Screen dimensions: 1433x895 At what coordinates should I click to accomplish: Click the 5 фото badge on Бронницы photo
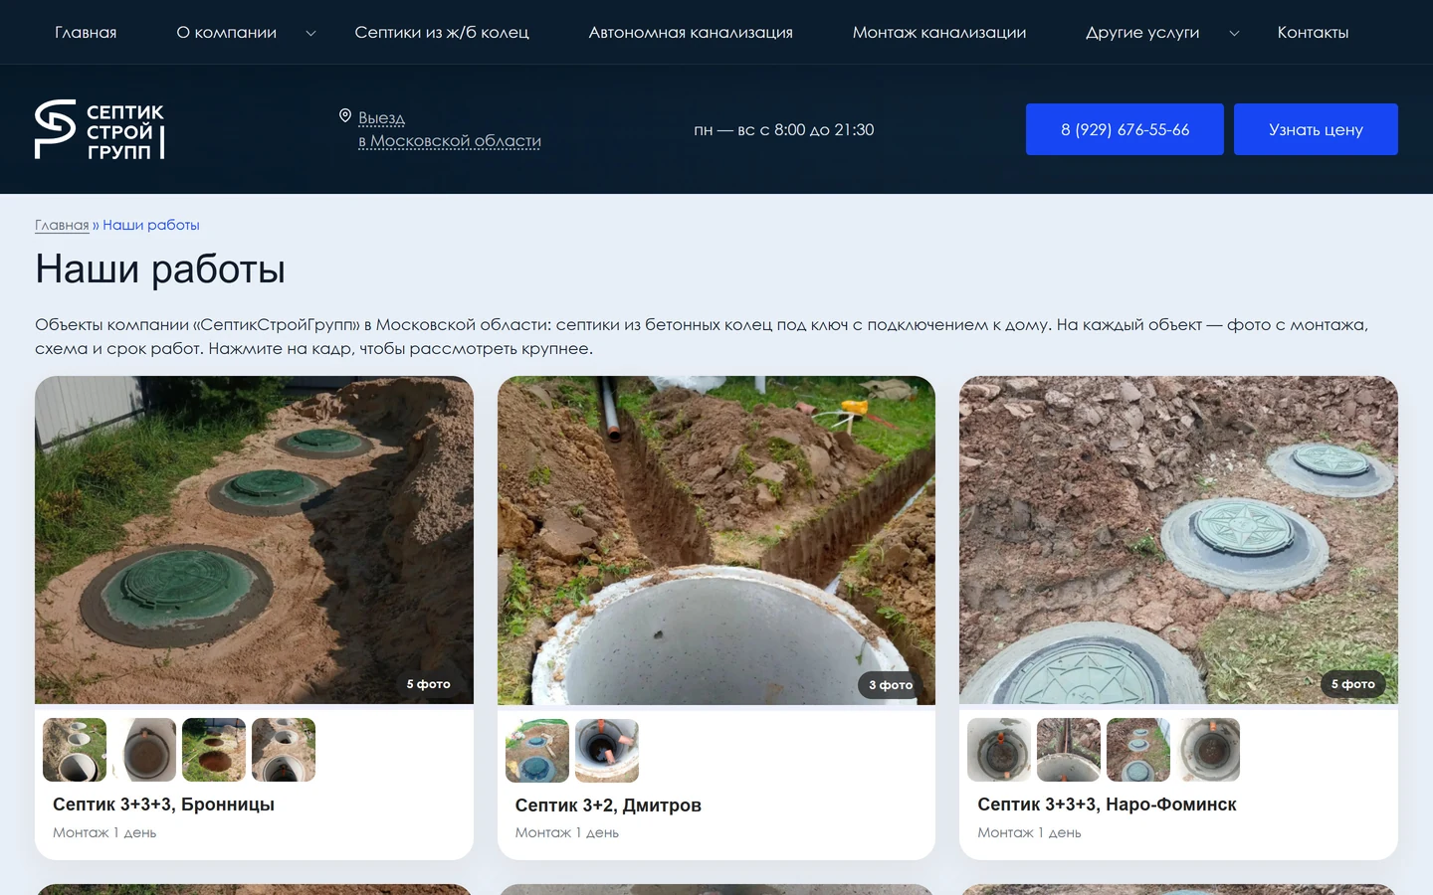click(x=428, y=684)
